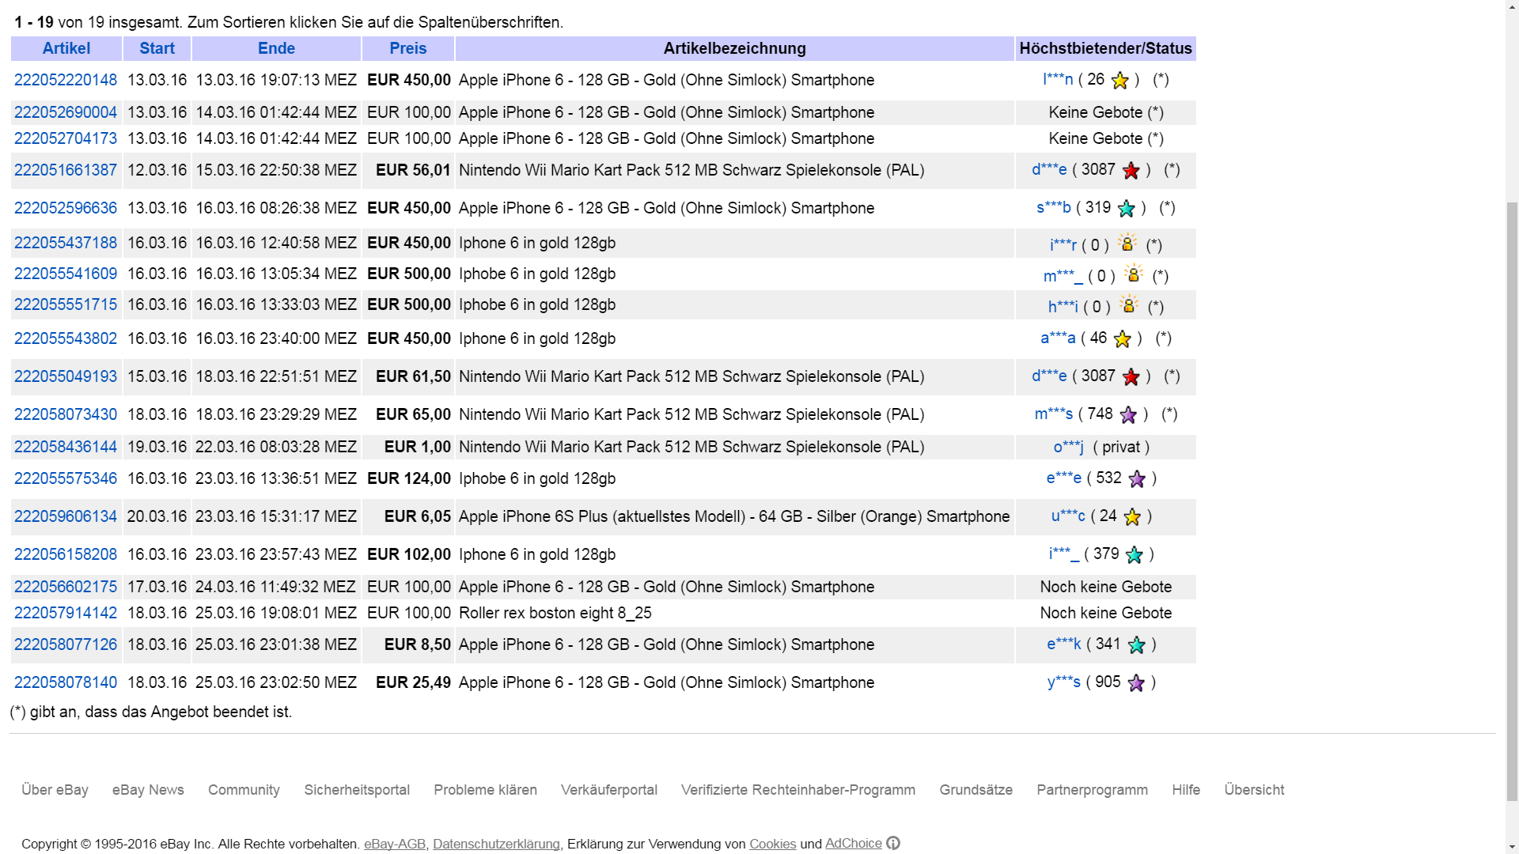Image resolution: width=1519 pixels, height=854 pixels.
Task: Sort table by Artikel column
Action: (66, 48)
